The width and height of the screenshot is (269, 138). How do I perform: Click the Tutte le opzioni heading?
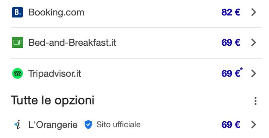(52, 100)
